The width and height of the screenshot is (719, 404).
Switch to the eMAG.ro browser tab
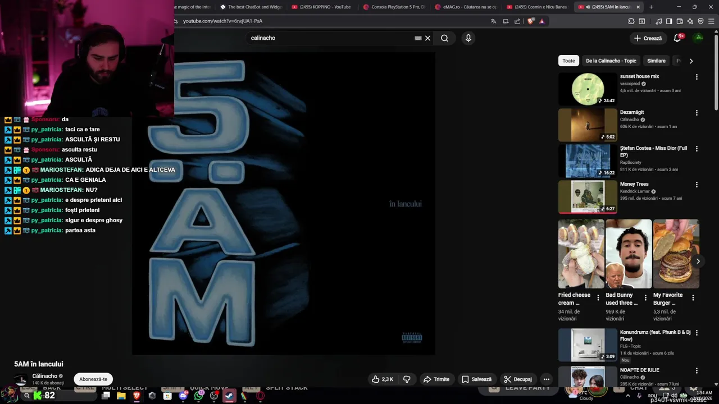click(x=466, y=7)
